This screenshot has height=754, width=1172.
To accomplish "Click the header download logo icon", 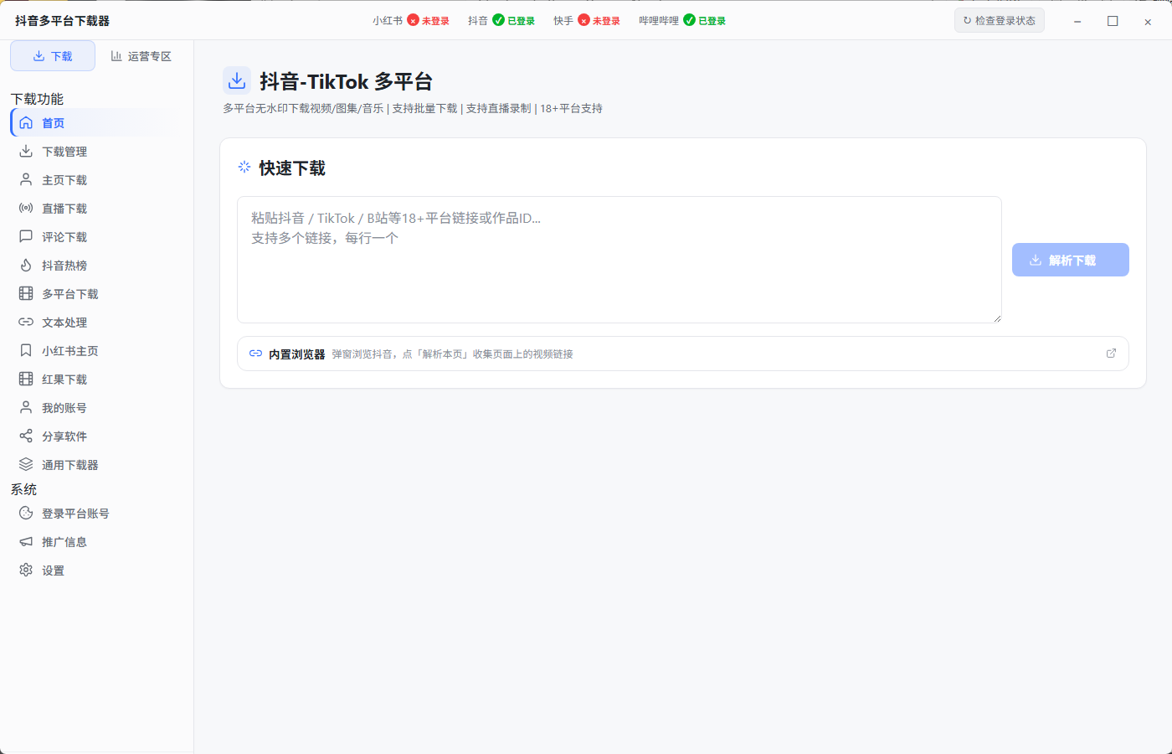I will 237,80.
